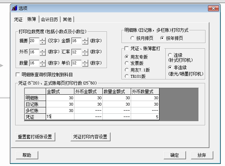This screenshot has width=225, height=166.
Task: Choose 用友专版 radio option
Action: 126,57
